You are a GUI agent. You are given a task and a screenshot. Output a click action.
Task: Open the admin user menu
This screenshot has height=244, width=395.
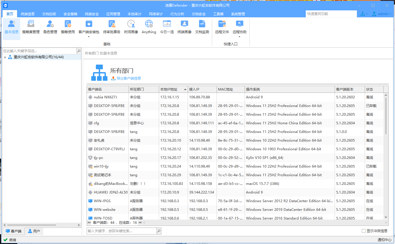382,14
